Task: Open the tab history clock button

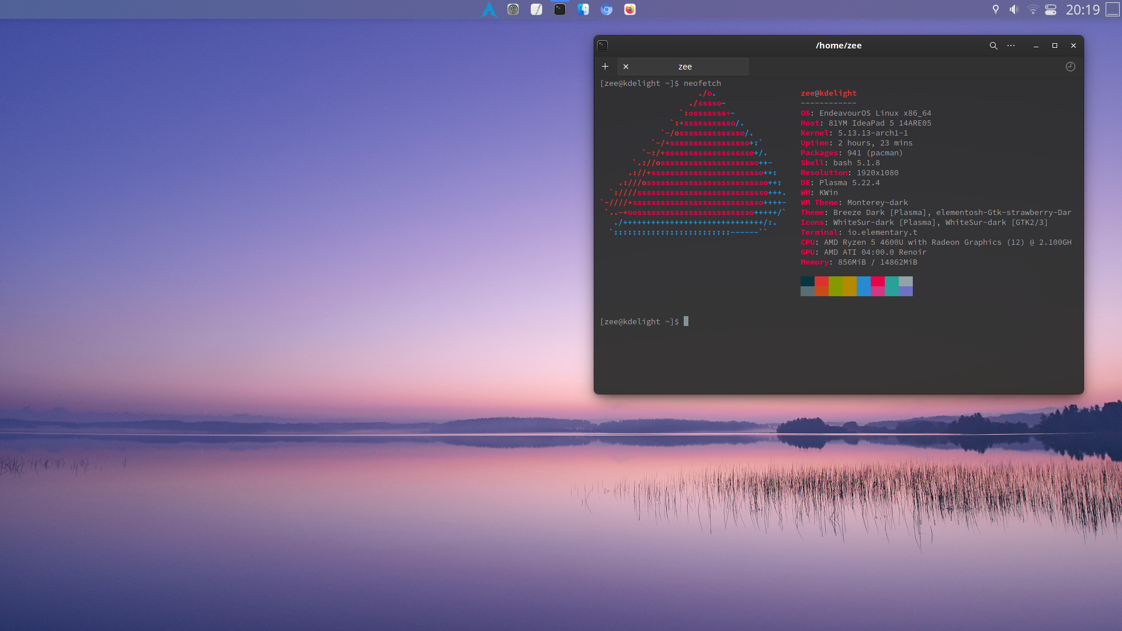Action: point(1071,67)
